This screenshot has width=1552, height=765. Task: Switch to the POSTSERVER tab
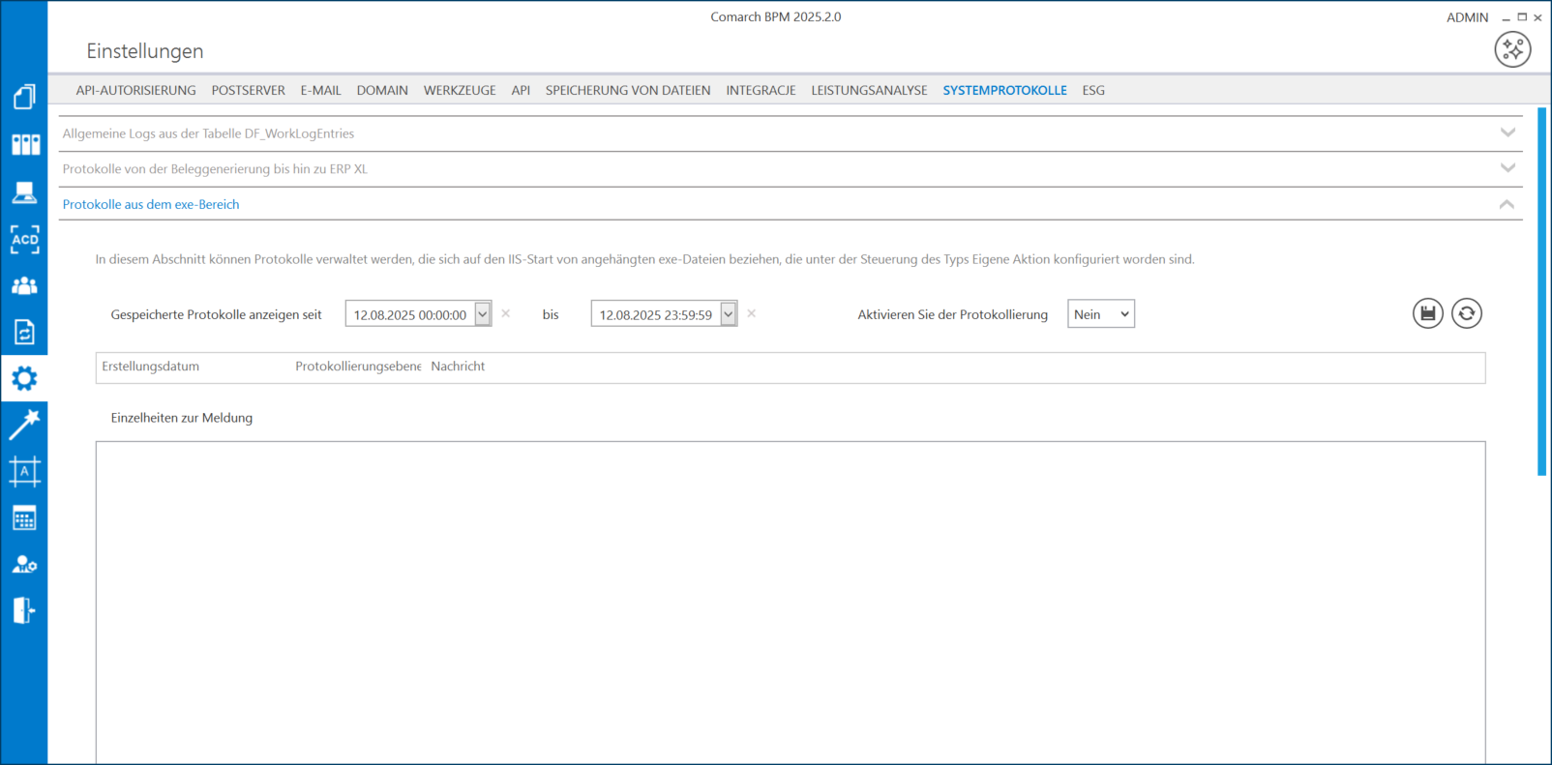pos(248,90)
